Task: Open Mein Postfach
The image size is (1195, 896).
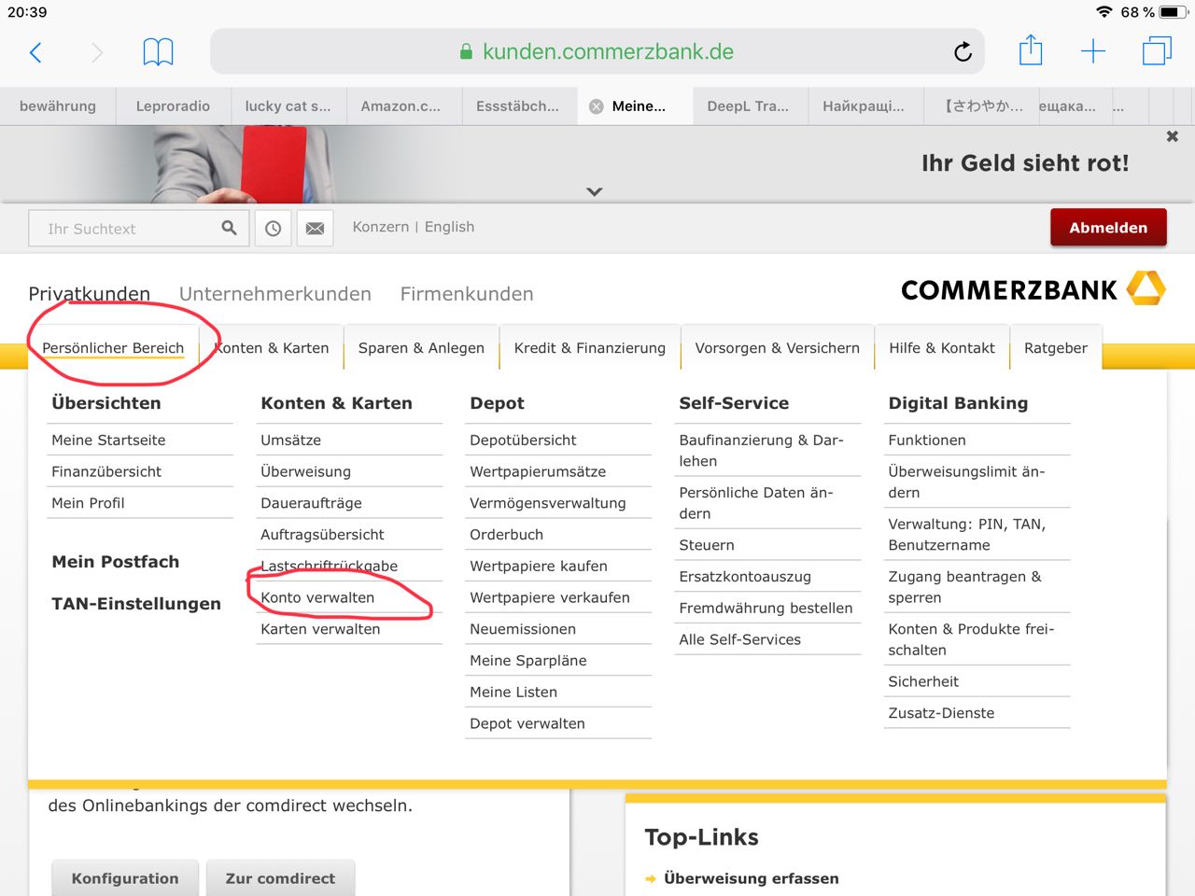Action: (x=116, y=562)
